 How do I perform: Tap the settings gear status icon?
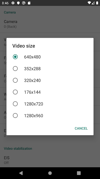(13, 3)
